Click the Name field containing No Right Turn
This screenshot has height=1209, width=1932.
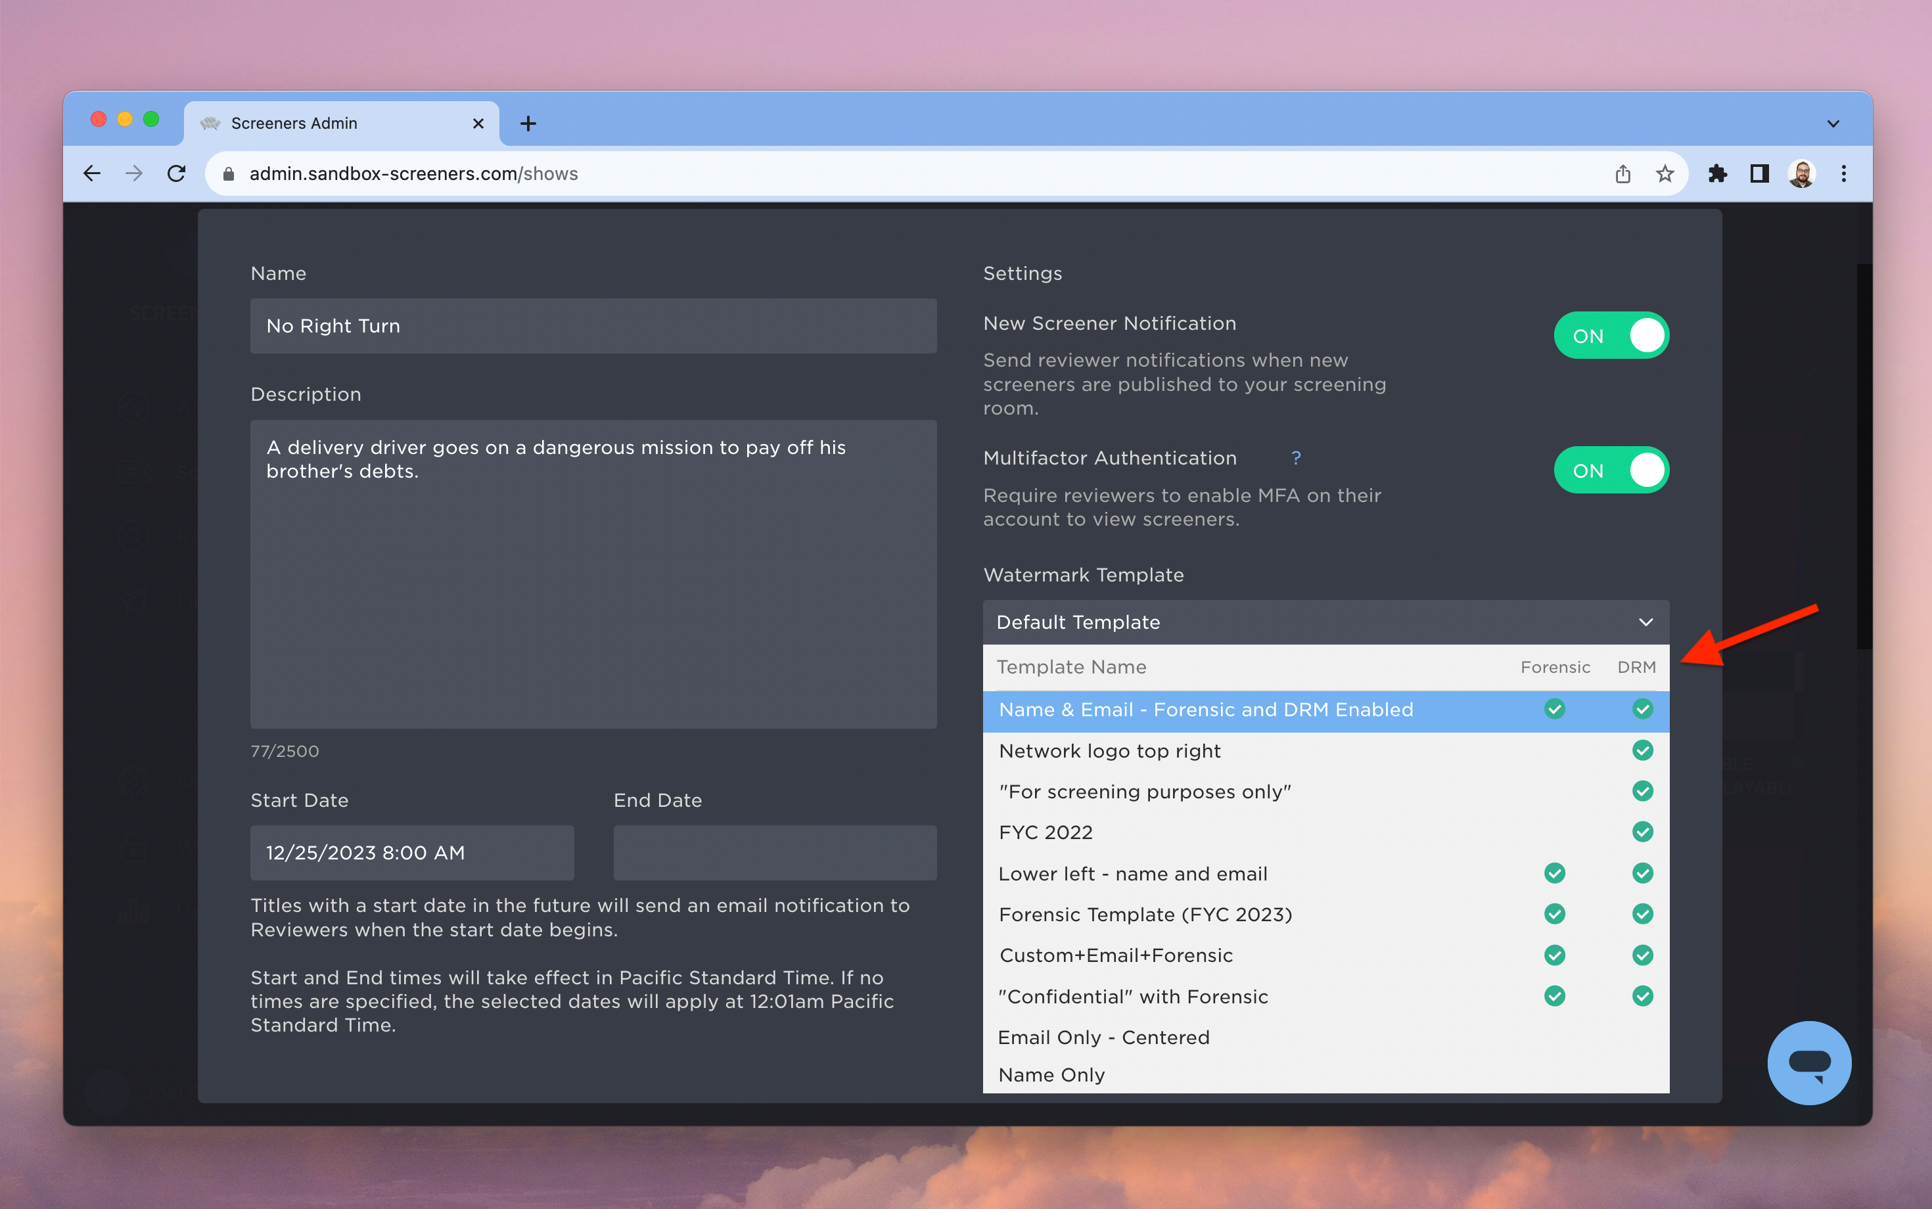pos(593,327)
